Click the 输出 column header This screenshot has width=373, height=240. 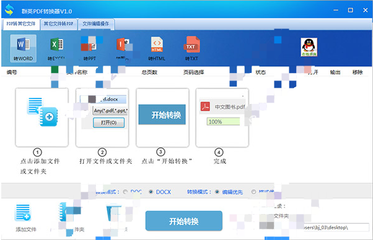coord(335,72)
